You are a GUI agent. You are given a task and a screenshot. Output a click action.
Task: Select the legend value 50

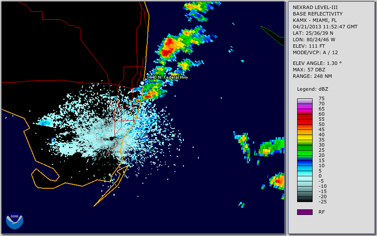[322, 124]
